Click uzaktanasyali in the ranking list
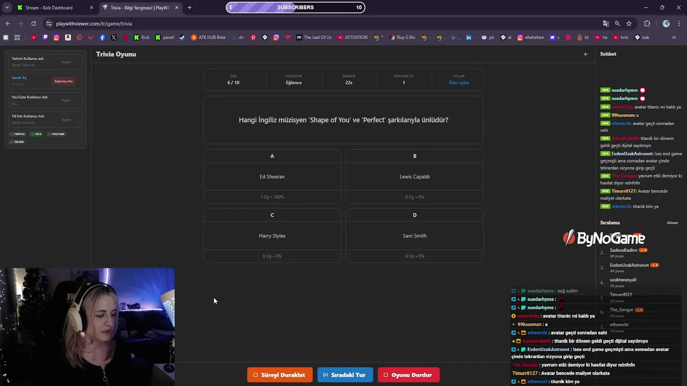 point(623,280)
